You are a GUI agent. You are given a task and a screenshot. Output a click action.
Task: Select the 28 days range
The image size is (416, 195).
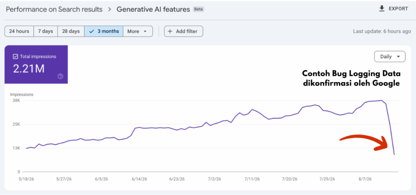pos(71,31)
